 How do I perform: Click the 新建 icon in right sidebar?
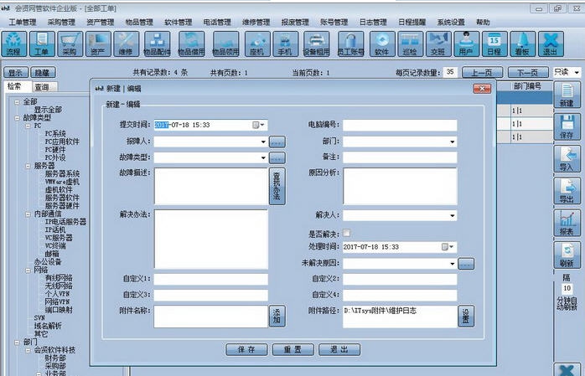[567, 95]
